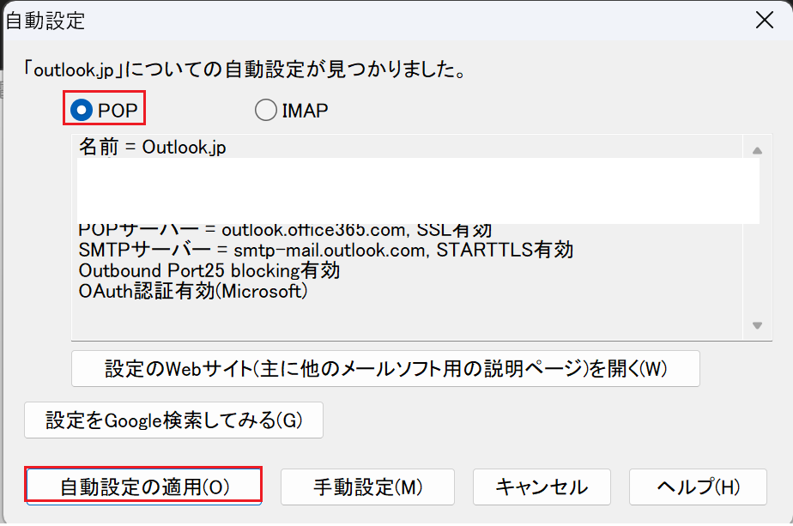Click the 自動設定 title bar text
793x526 pixels.
coord(46,21)
